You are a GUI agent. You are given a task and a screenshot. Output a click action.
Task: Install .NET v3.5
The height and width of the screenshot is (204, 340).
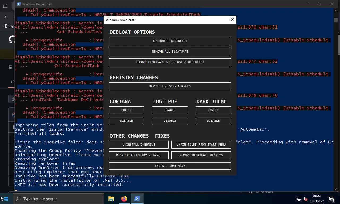pos(170,166)
